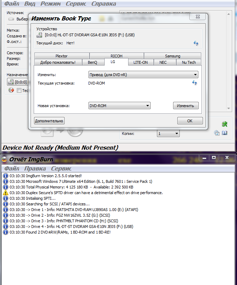Click Initialising SPTI log line
The height and width of the screenshot is (285, 237).
coord(32,198)
